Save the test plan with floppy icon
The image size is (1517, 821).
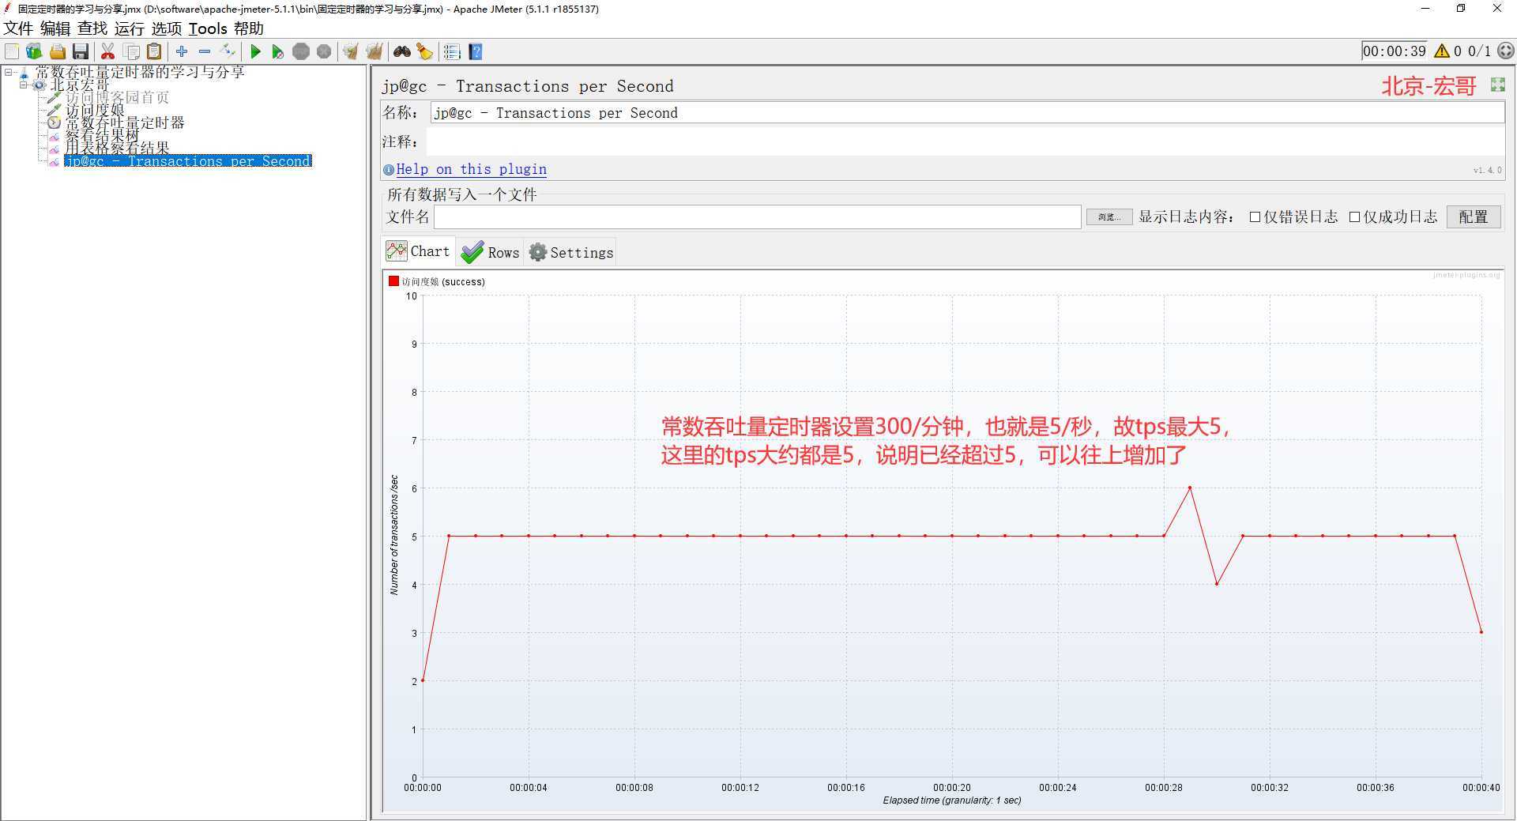click(81, 52)
